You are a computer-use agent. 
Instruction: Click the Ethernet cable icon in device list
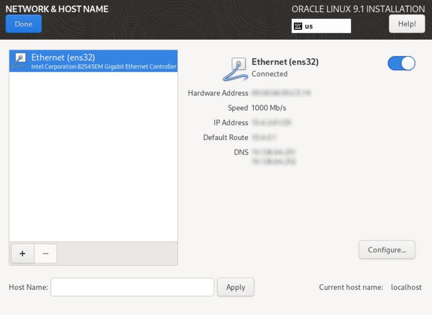(20, 61)
